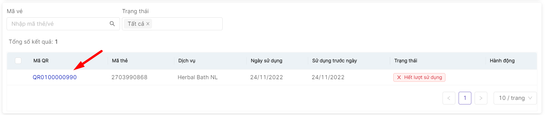Click the "Ngày sử dụng" column header

pyautogui.click(x=266, y=61)
